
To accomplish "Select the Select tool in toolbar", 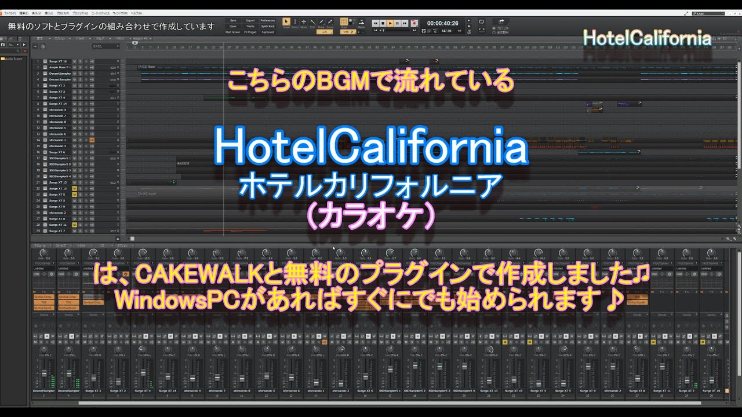I will pos(295,21).
